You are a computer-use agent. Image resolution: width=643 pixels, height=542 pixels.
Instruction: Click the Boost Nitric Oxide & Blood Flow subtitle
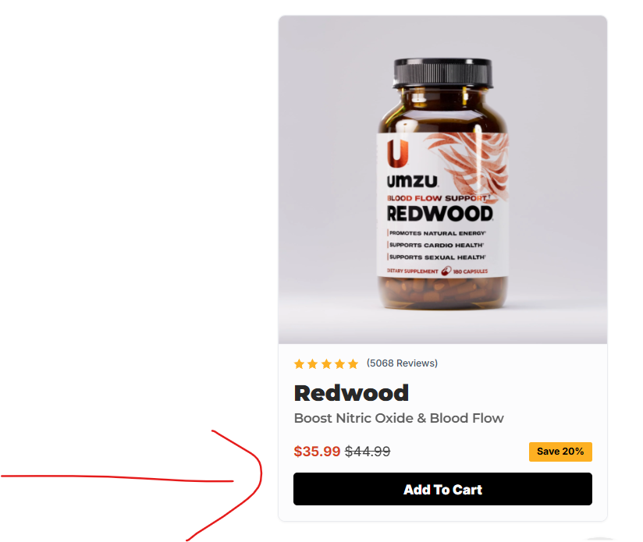(399, 418)
